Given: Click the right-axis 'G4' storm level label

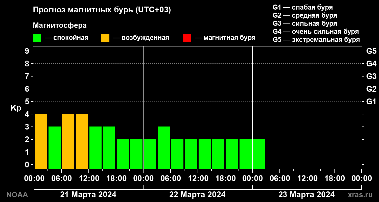Looking at the screenshot, I should [371, 64].
